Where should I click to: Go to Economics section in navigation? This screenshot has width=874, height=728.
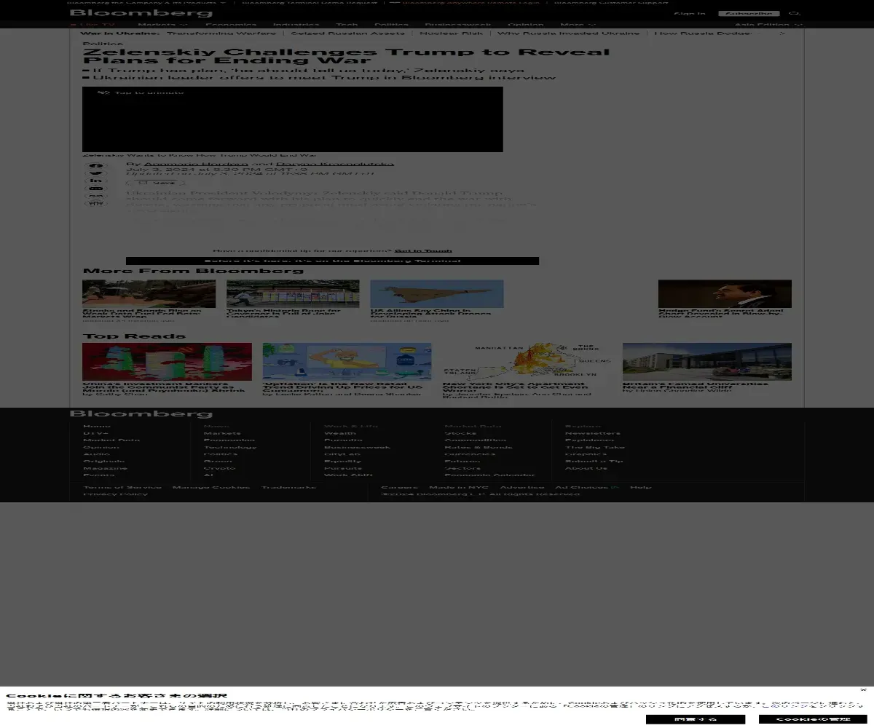231,24
